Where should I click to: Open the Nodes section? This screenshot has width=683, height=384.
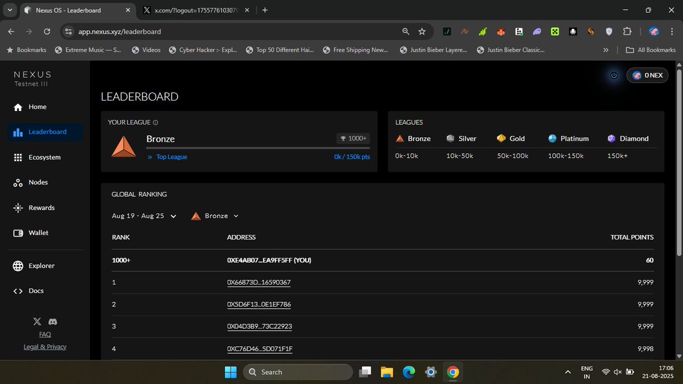(30, 183)
